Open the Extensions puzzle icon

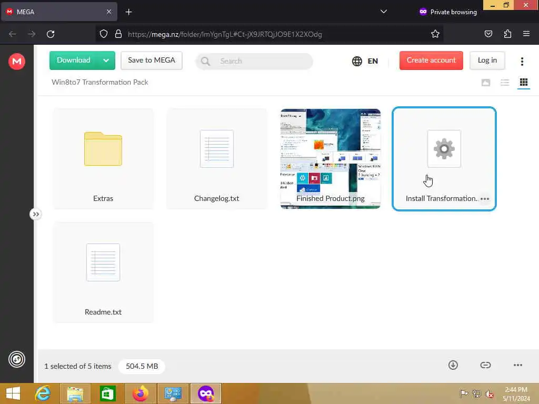(507, 34)
